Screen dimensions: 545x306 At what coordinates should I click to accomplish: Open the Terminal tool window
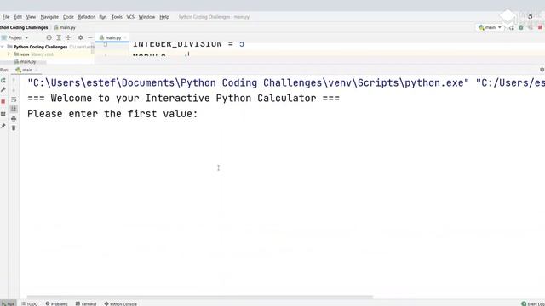[x=86, y=303]
